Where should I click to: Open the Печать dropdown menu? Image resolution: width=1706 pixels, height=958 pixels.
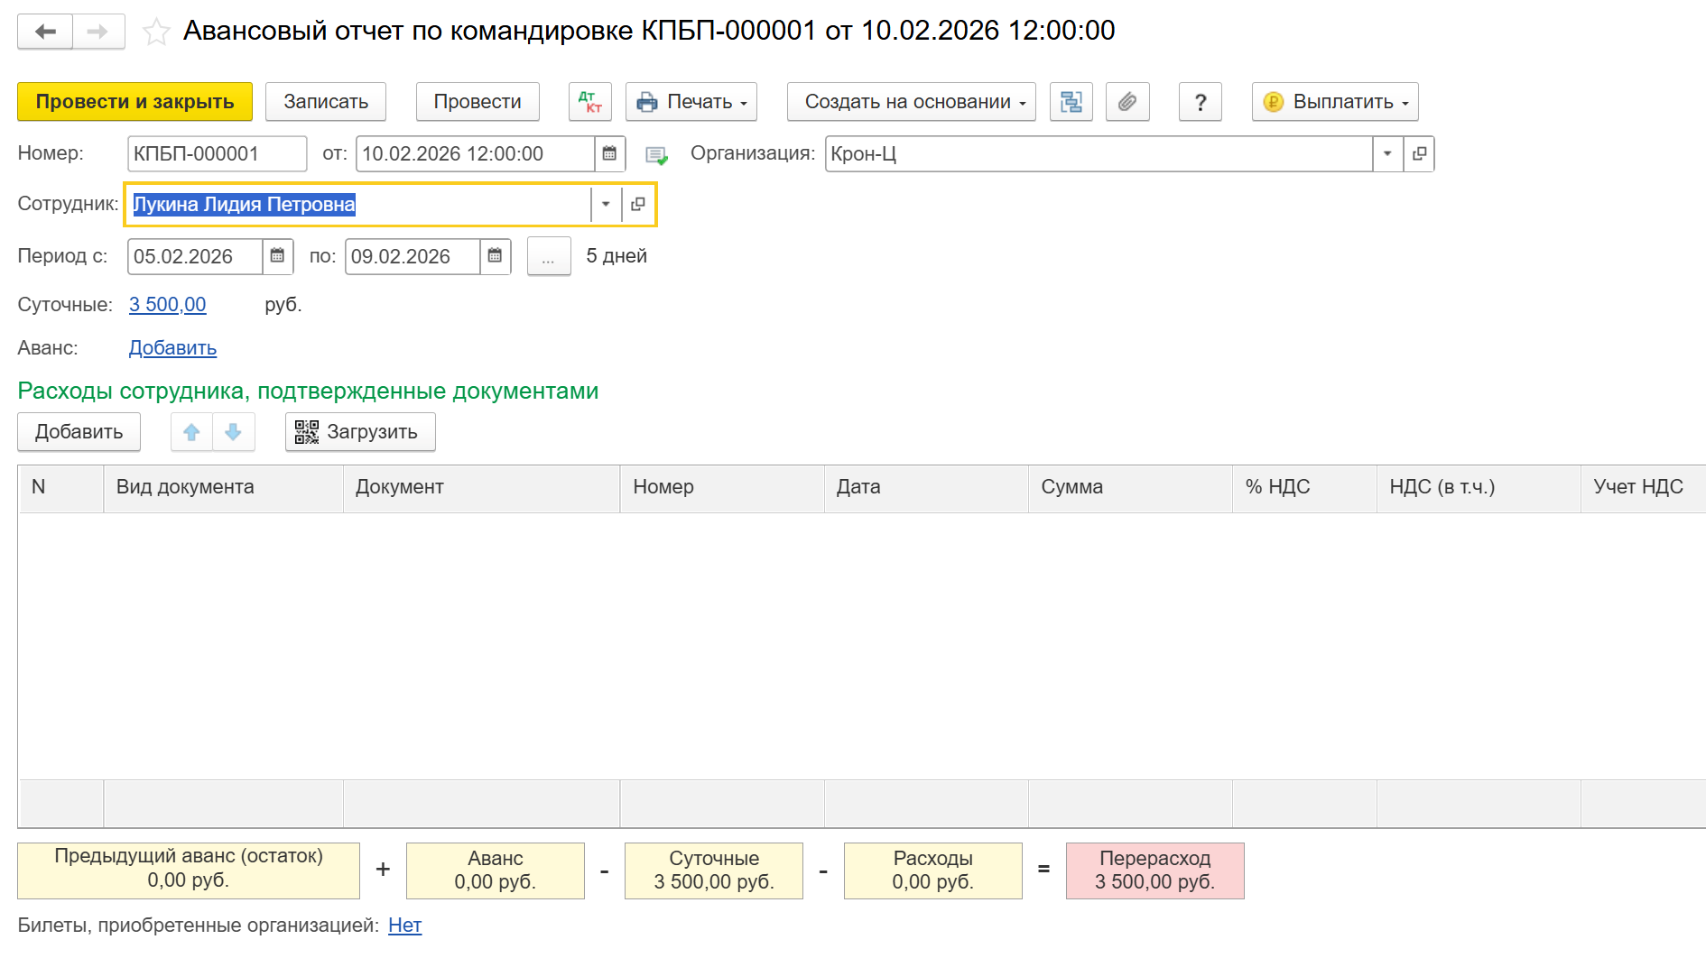[x=691, y=102]
